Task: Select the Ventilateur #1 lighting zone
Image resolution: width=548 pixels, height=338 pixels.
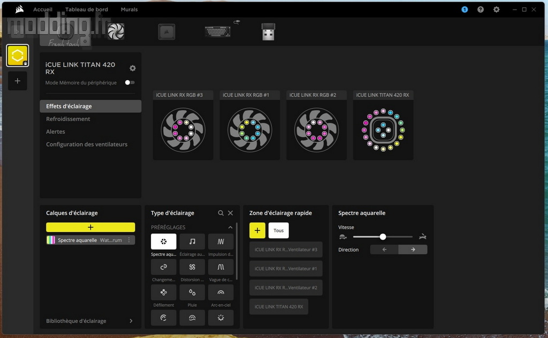Action: (x=286, y=268)
